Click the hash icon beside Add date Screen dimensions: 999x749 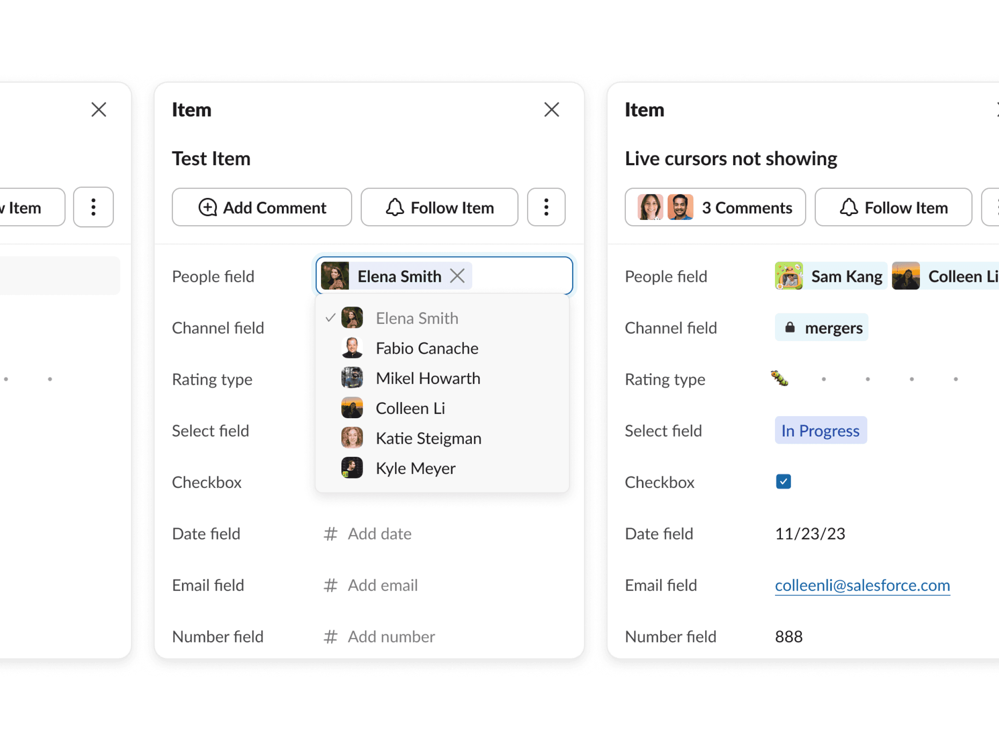pos(330,534)
